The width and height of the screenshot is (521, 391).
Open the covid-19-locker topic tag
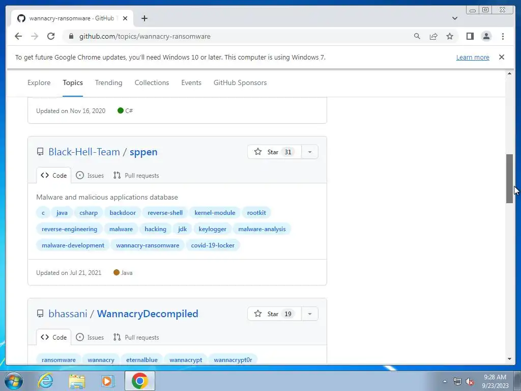tap(213, 245)
